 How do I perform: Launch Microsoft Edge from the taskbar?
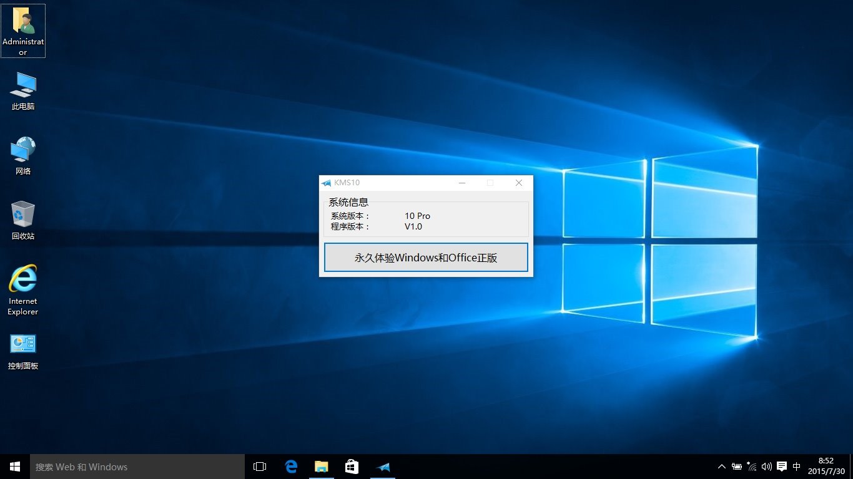coord(291,467)
